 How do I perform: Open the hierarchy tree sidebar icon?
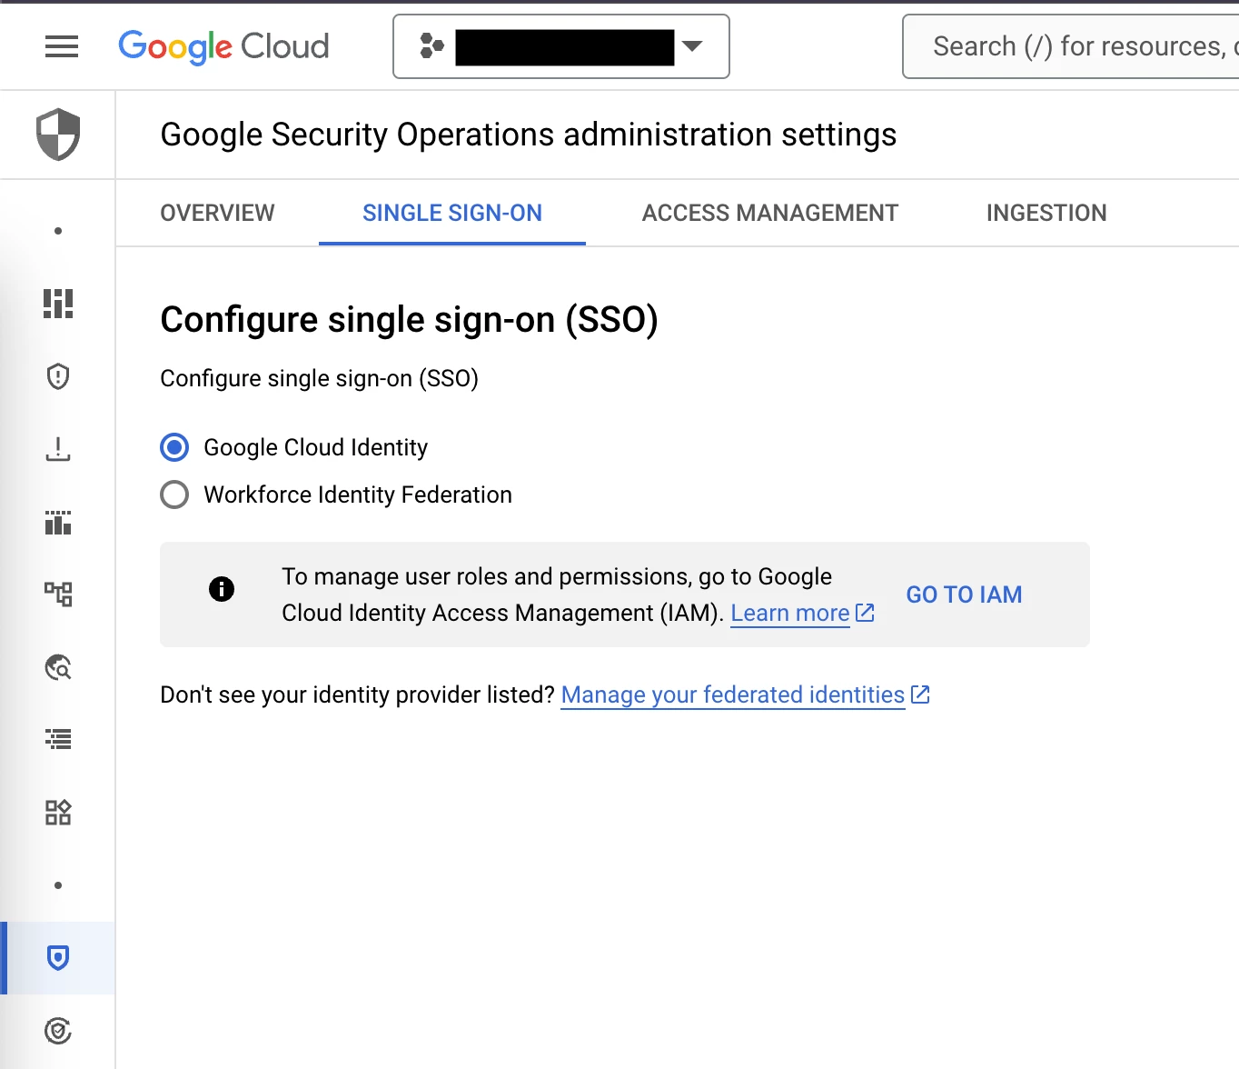[58, 594]
